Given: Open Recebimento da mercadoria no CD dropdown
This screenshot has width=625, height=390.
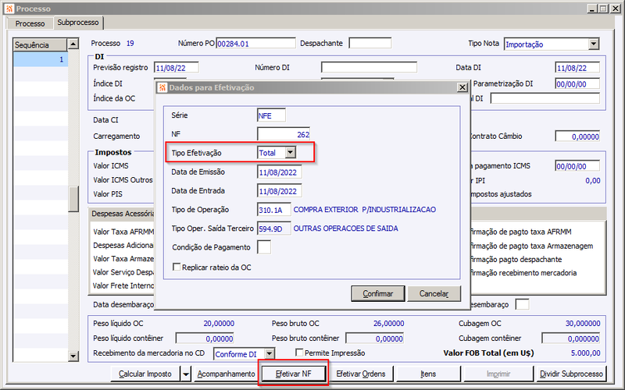Looking at the screenshot, I should tap(270, 354).
